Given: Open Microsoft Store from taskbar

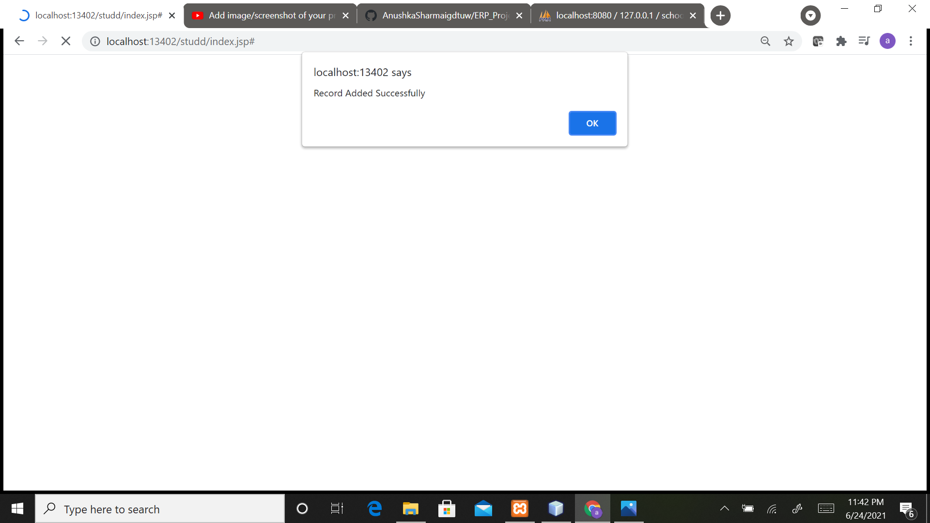Looking at the screenshot, I should click(x=447, y=508).
